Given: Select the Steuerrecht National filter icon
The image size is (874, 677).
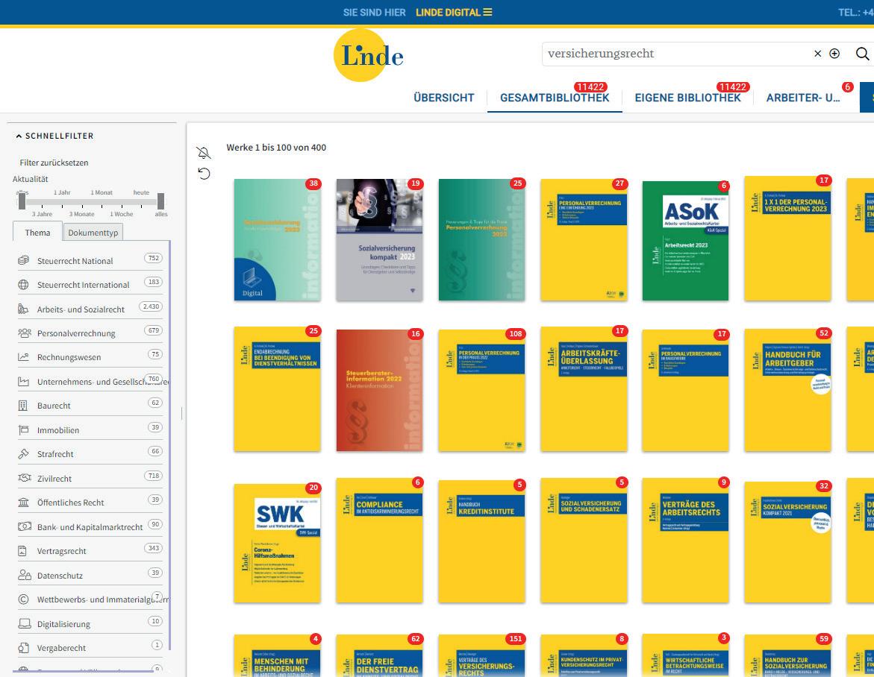Looking at the screenshot, I should click(x=23, y=260).
